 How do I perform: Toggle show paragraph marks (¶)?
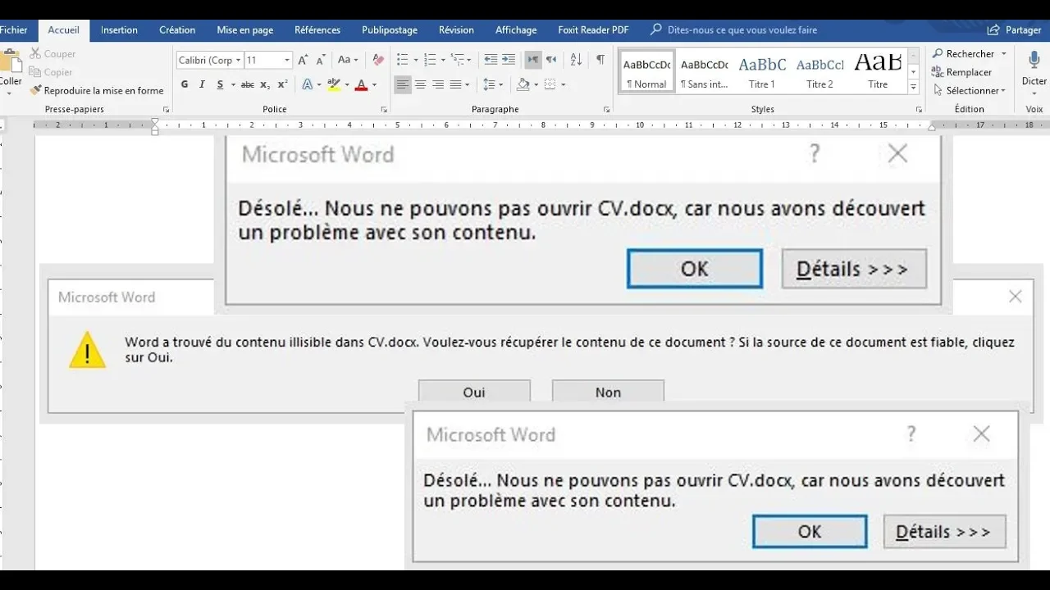click(600, 60)
